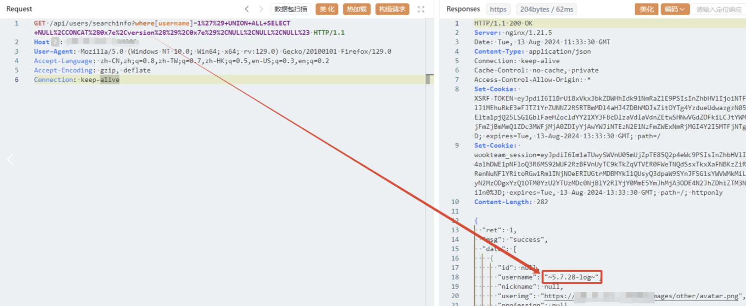Click Content-Length: 282 header line

point(511,202)
